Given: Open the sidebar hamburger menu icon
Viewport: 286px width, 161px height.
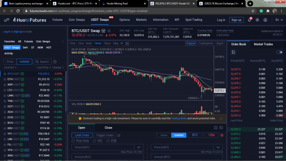Looking at the screenshot, I should coord(6,20).
